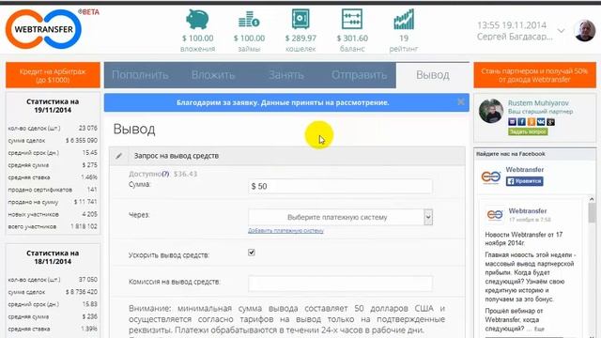Open the partner's Odnoklassniki social icon
This screenshot has width=601, height=338.
click(532, 122)
